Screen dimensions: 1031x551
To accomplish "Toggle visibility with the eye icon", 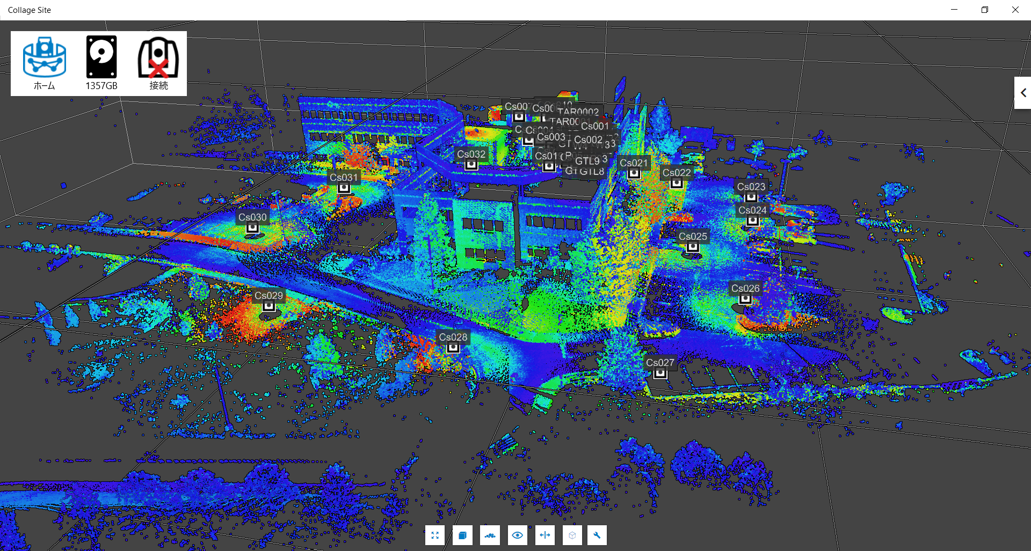I will pyautogui.click(x=517, y=535).
